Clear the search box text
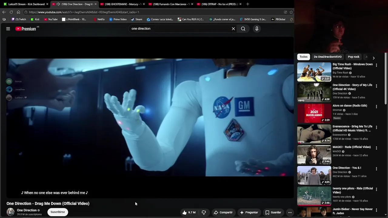 pyautogui.click(x=233, y=29)
